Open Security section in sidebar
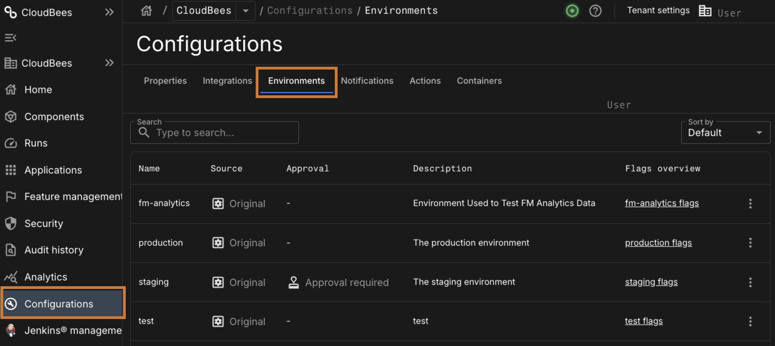The image size is (775, 346). (x=44, y=223)
